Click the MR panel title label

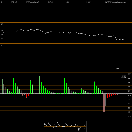click(118, 69)
